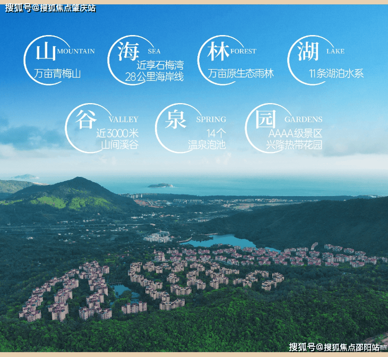Click the 搜狐焦点肇庆站 watermark at top
The width and height of the screenshot is (388, 357).
(x=50, y=7)
